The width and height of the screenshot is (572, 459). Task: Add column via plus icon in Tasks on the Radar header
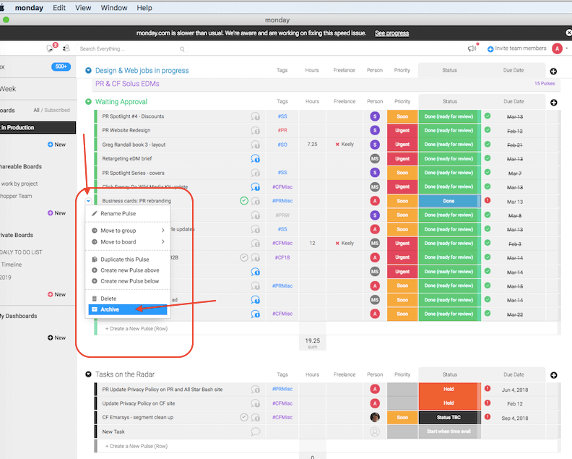coord(553,375)
